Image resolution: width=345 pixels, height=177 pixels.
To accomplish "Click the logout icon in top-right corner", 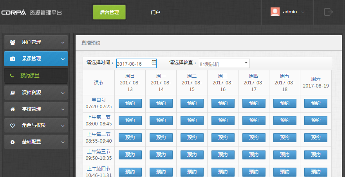I will click(x=328, y=12).
